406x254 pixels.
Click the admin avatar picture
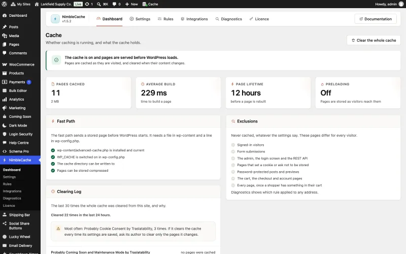point(401,4)
